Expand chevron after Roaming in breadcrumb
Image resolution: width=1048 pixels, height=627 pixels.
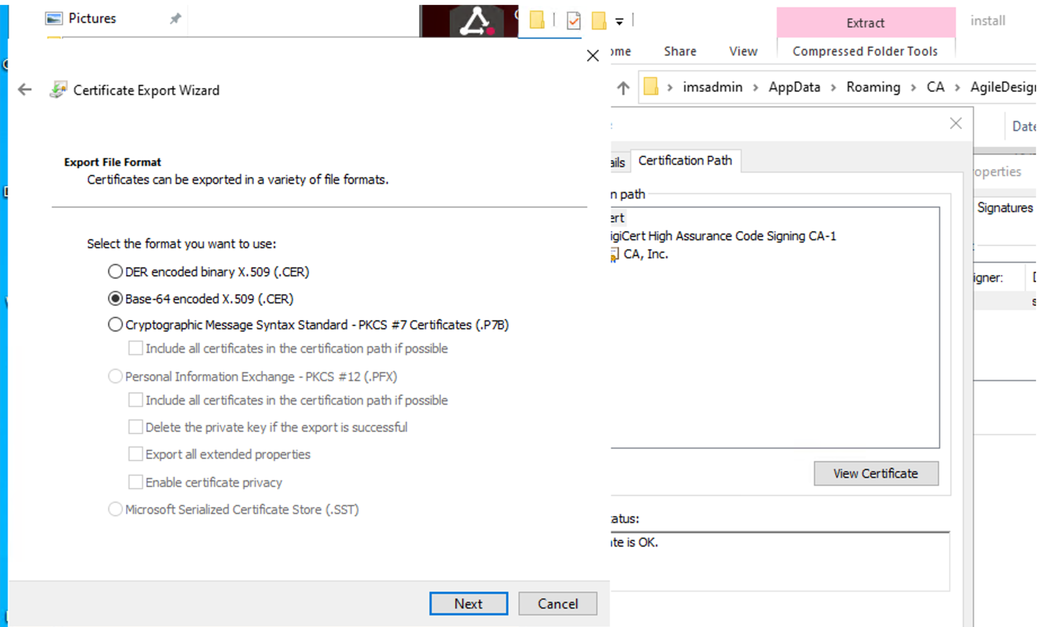(913, 87)
